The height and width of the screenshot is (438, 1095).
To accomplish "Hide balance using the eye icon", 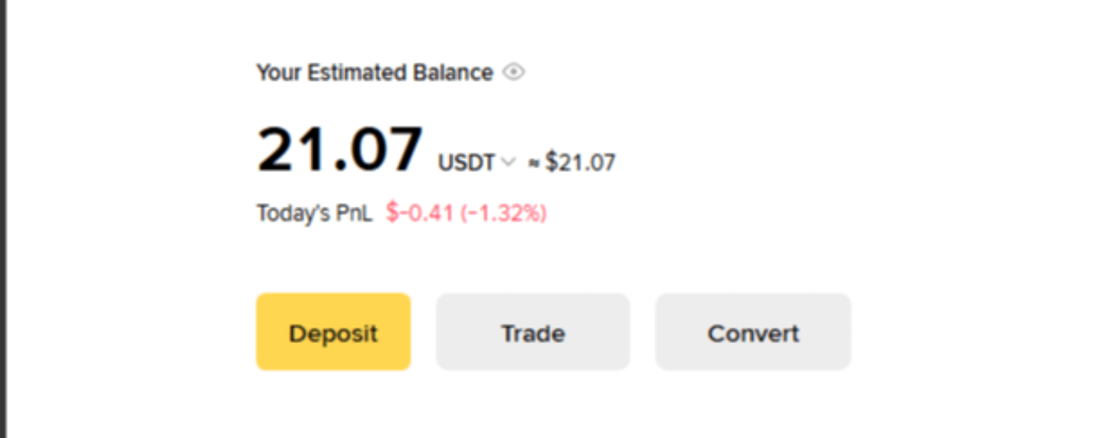I will (x=513, y=73).
